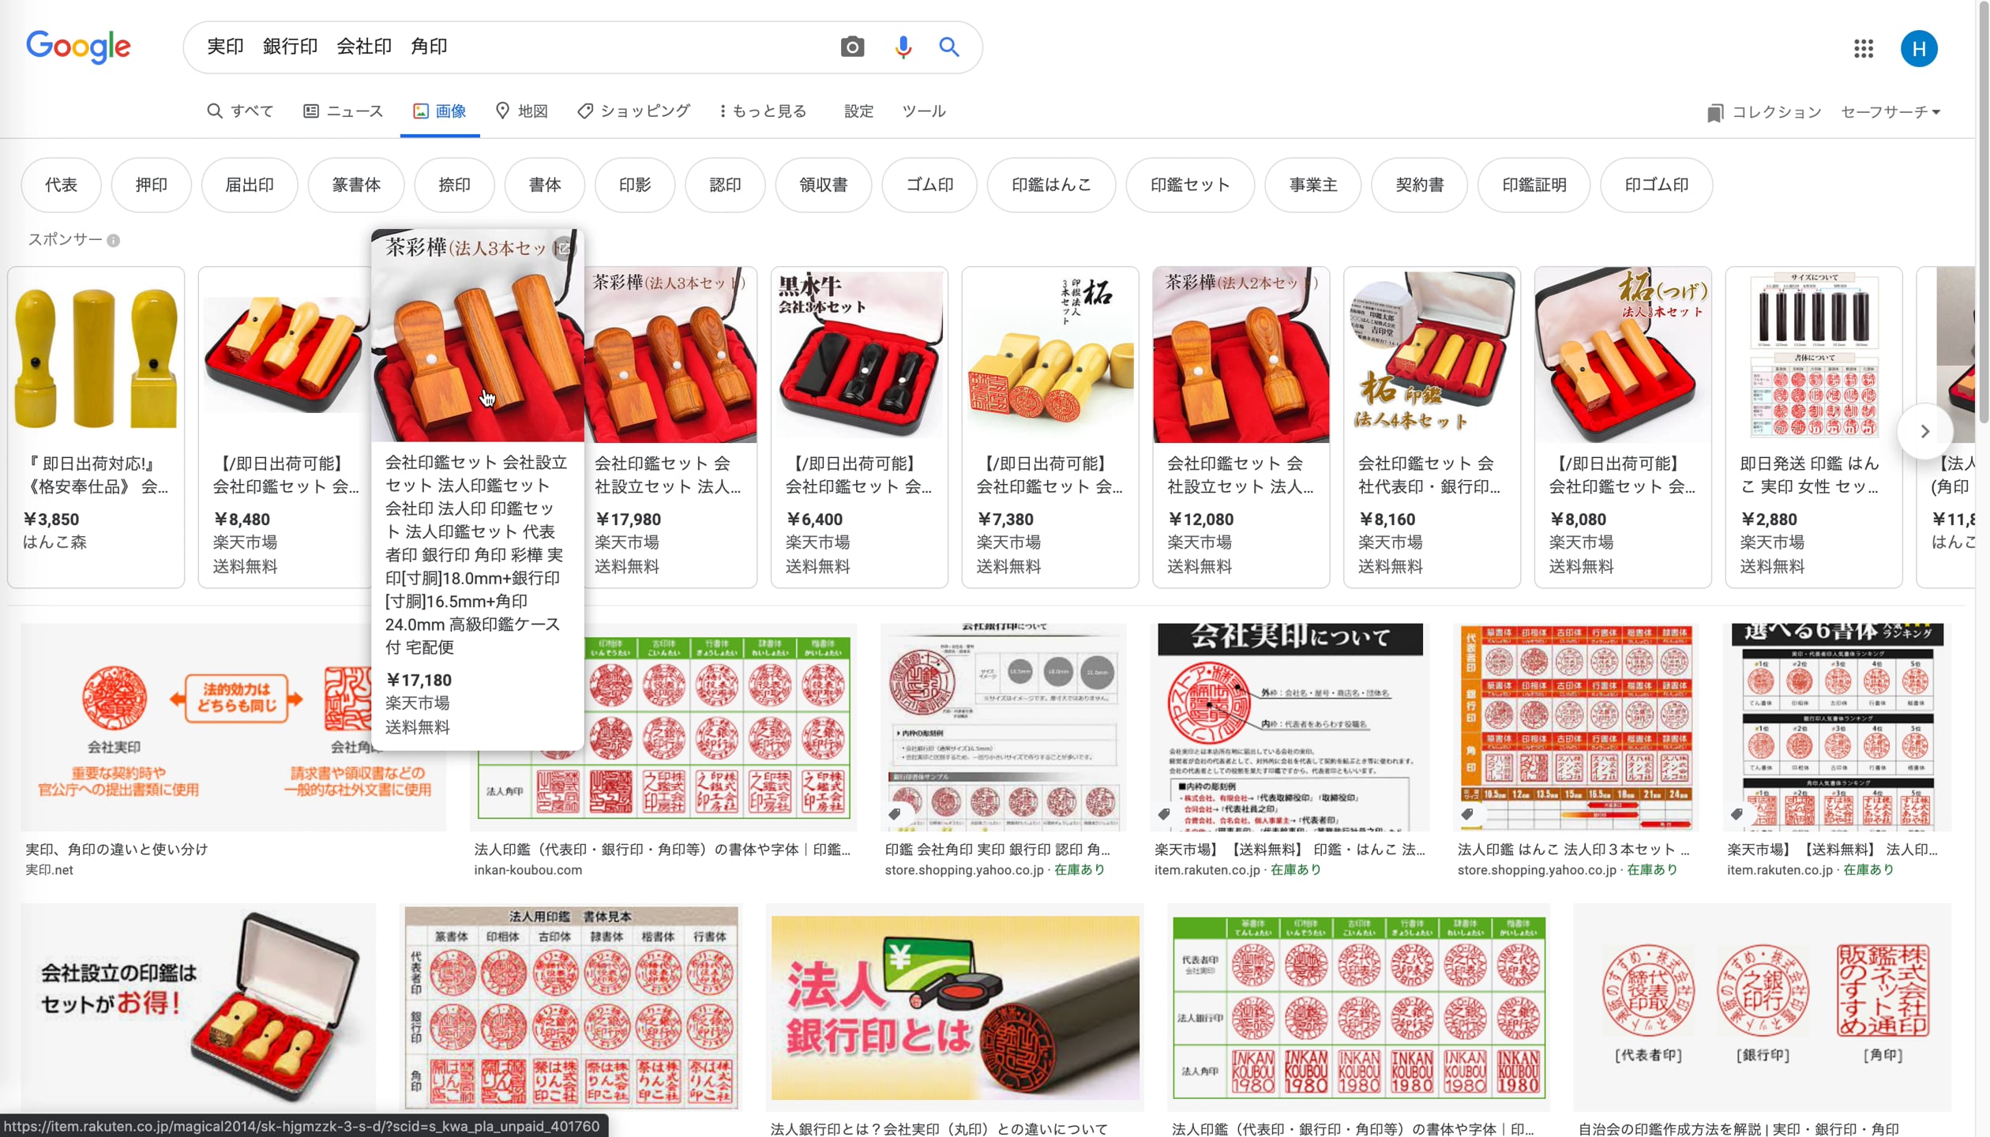Click the product tag icon on the 法人印鑑 image
Image resolution: width=1990 pixels, height=1137 pixels.
1466,812
